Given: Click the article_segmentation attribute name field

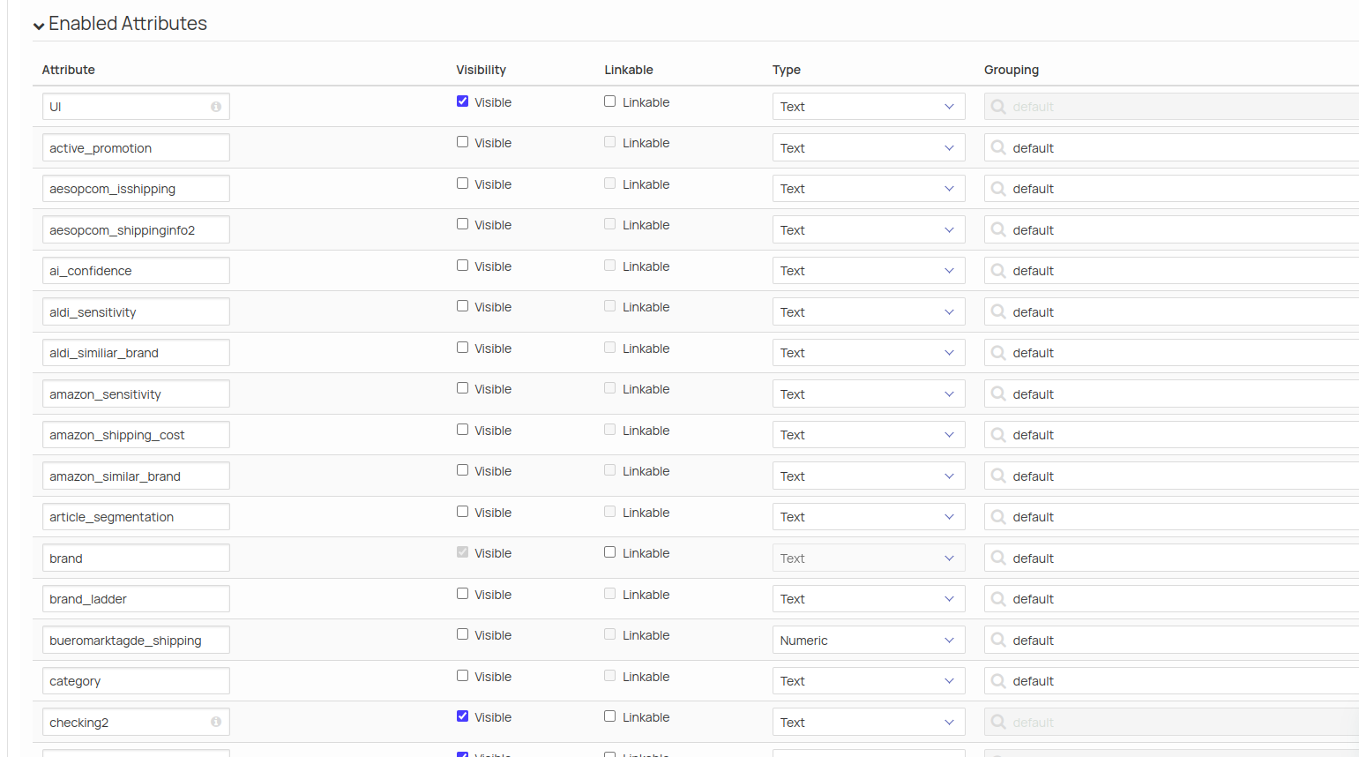Looking at the screenshot, I should click(136, 517).
